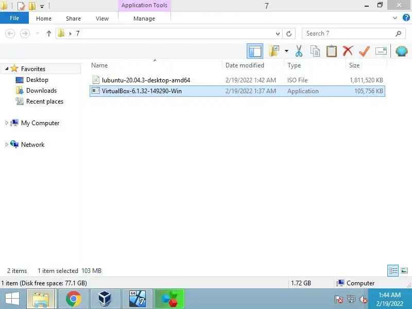This screenshot has width=412, height=309.
Task: Open the Windows Start button
Action: pos(12,299)
